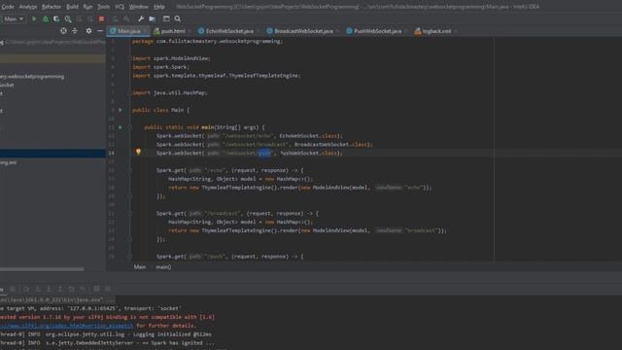This screenshot has height=350, width=622.
Task: Click the Main breadcrumb
Action: click(140, 267)
